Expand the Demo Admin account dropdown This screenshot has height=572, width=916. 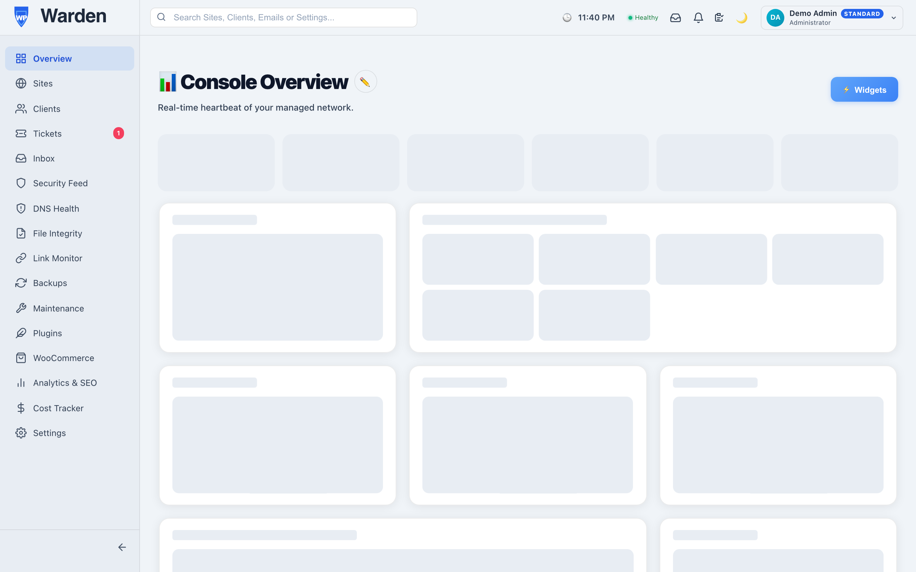click(x=894, y=18)
